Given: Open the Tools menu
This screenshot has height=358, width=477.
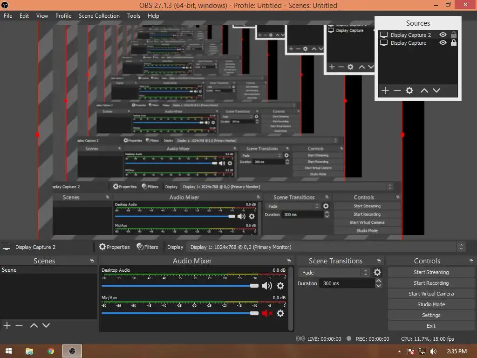Looking at the screenshot, I should pos(134,16).
